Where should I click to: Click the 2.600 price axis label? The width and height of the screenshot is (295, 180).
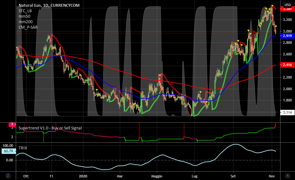tap(287, 54)
